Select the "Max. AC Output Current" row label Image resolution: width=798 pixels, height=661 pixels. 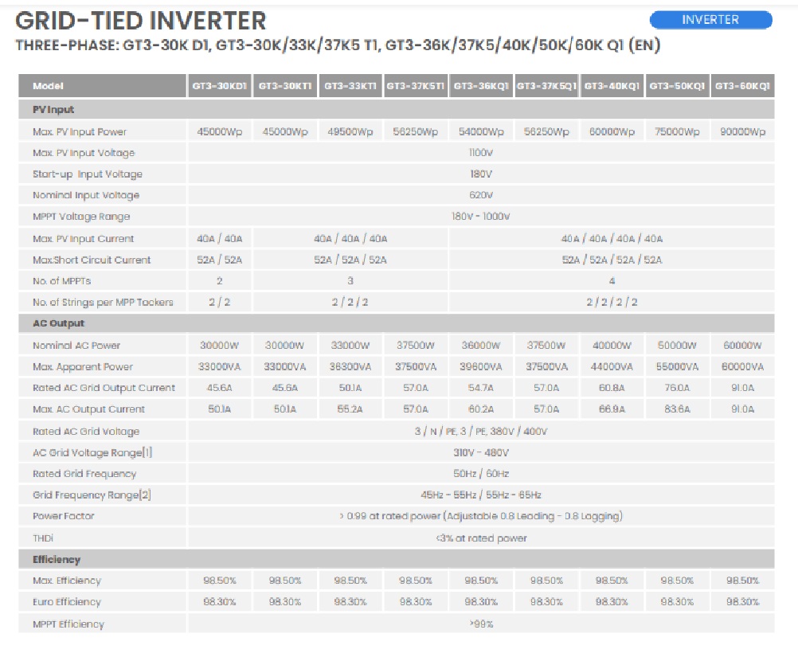pyautogui.click(x=88, y=409)
